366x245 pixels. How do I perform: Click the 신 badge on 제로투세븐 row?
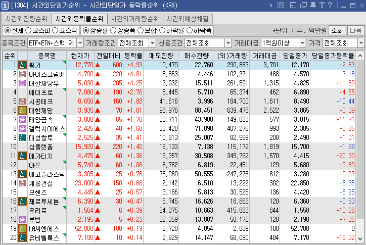click(22, 202)
